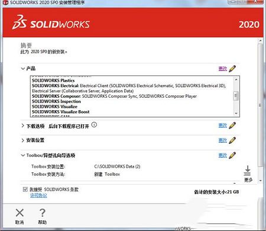Click the SOLIDWORKS icon in the title bar
The height and width of the screenshot is (231, 266).
pyautogui.click(x=5, y=2)
